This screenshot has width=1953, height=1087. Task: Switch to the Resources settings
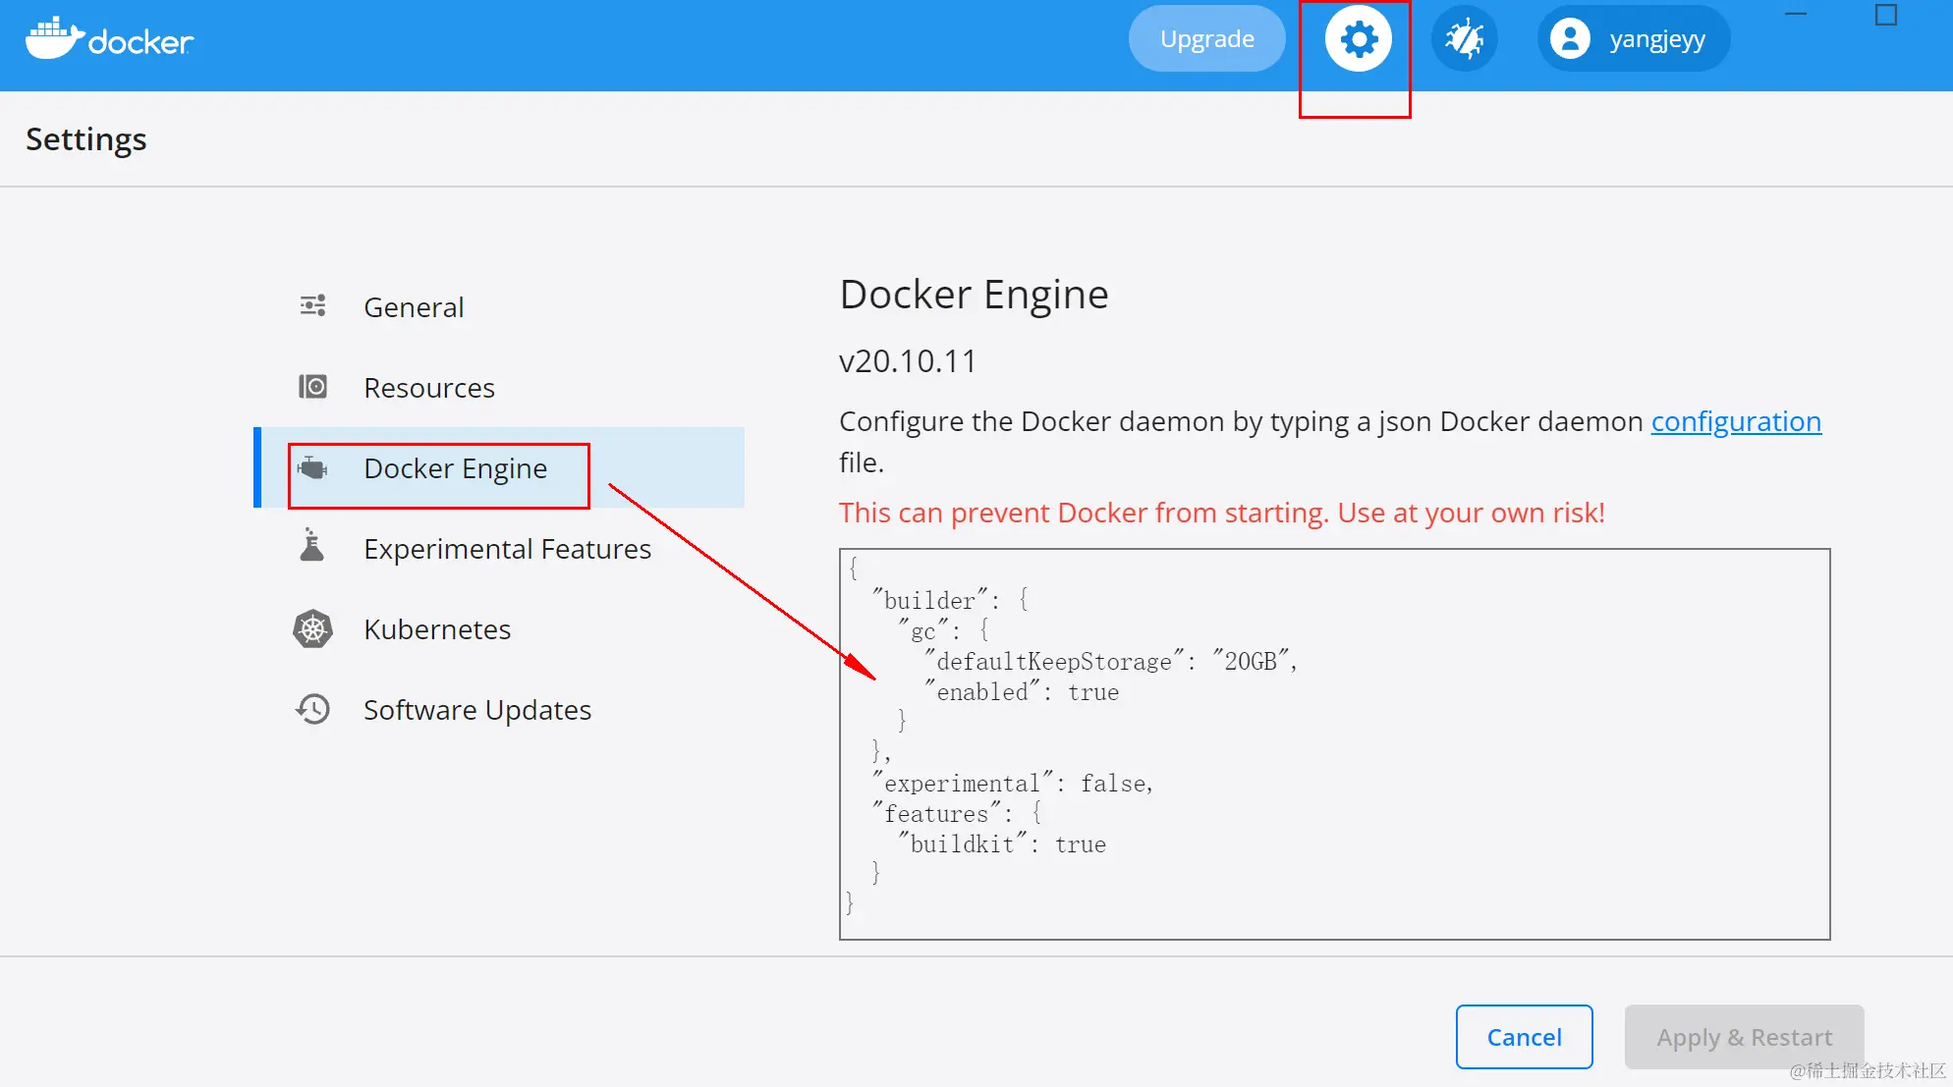pos(429,388)
